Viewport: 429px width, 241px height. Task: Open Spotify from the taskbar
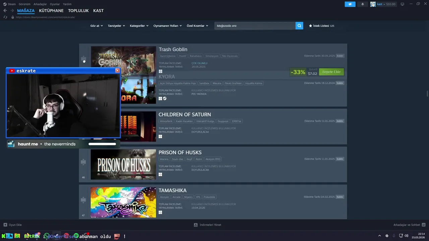pyautogui.click(x=76, y=236)
